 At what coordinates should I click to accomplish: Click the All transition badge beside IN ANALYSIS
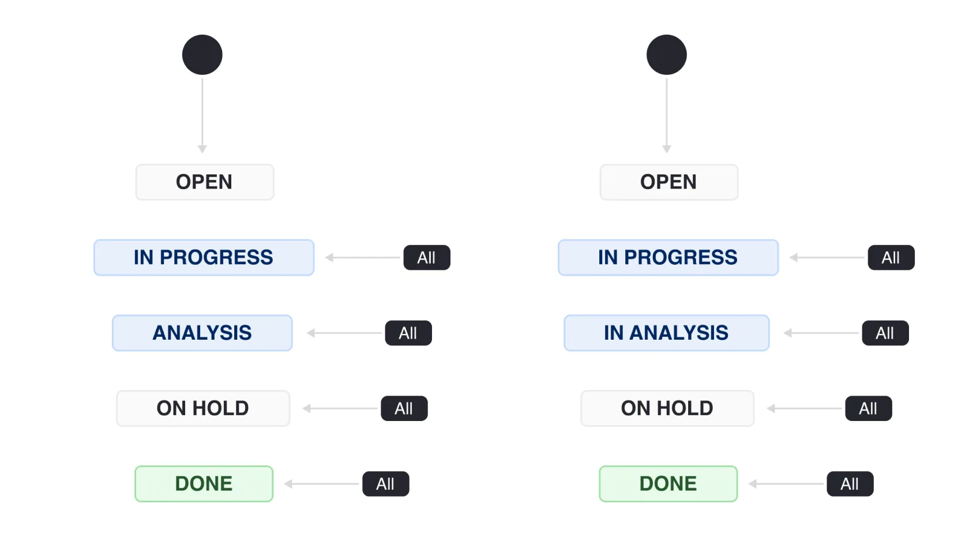885,333
